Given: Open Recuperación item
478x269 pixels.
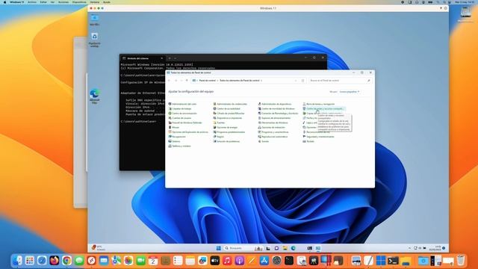Looking at the screenshot, I should (x=177, y=137).
